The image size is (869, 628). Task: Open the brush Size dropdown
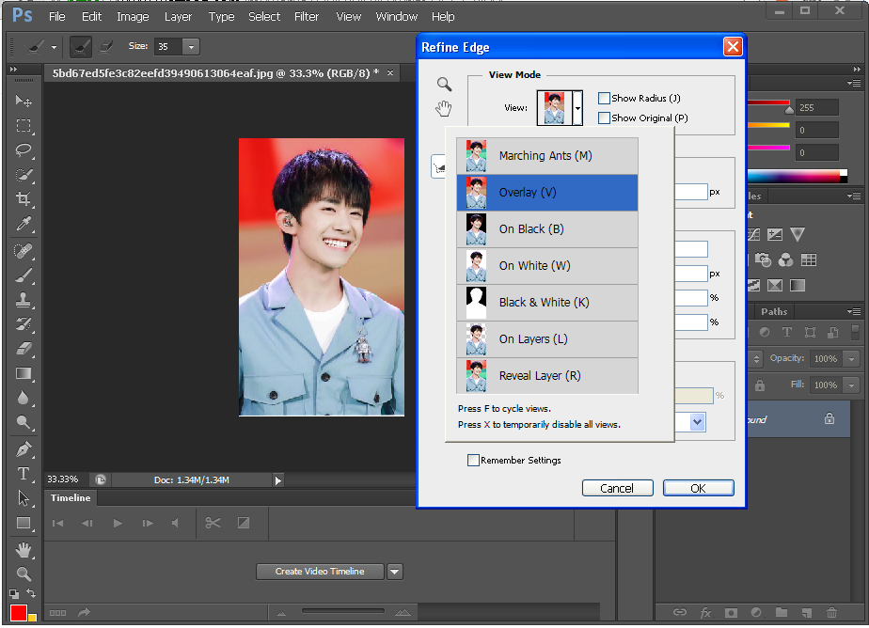point(191,46)
